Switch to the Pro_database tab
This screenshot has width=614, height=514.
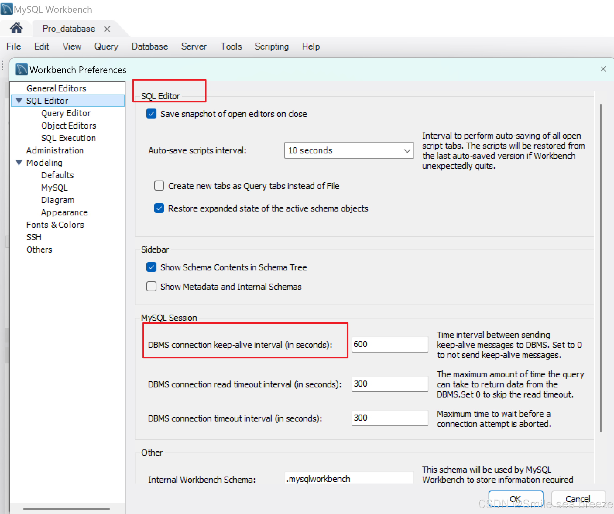(x=69, y=28)
